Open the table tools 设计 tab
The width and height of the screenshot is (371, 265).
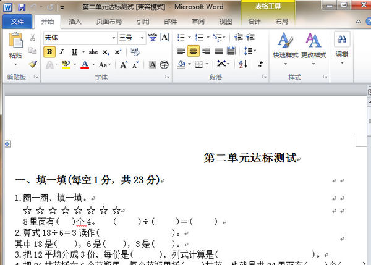pyautogui.click(x=254, y=22)
